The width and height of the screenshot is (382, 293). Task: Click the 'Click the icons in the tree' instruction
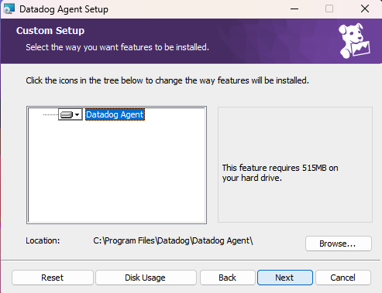(167, 80)
